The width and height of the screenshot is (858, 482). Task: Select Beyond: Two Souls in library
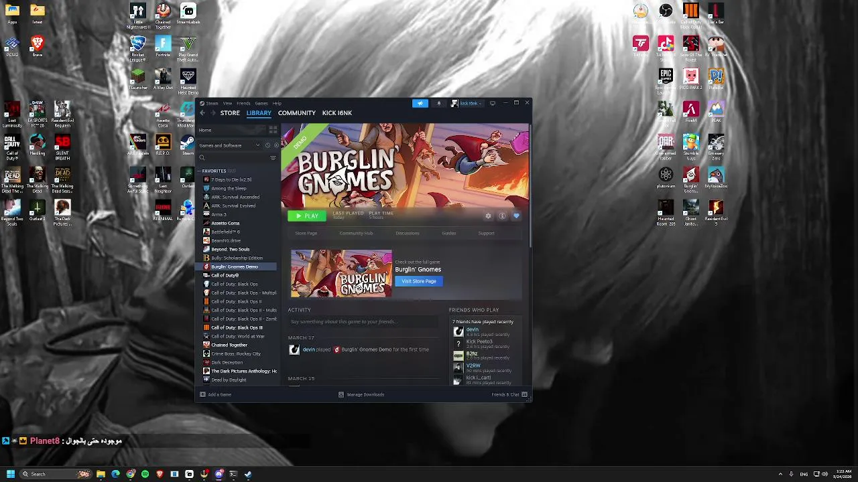click(x=230, y=249)
